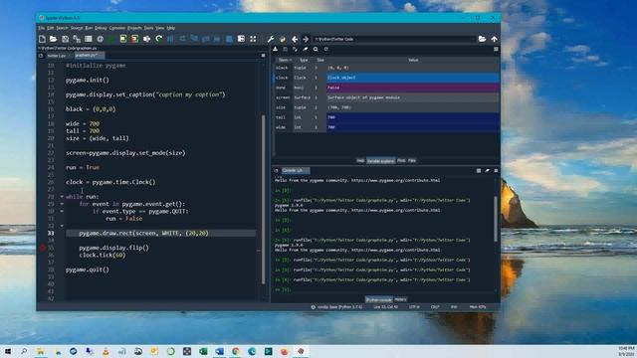The height and width of the screenshot is (358, 637).
Task: Click the editor vertical scrollbar
Action: click(x=263, y=199)
